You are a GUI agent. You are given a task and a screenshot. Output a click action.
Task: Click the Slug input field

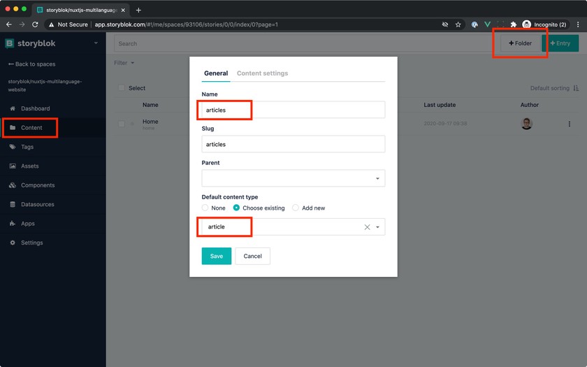(293, 144)
